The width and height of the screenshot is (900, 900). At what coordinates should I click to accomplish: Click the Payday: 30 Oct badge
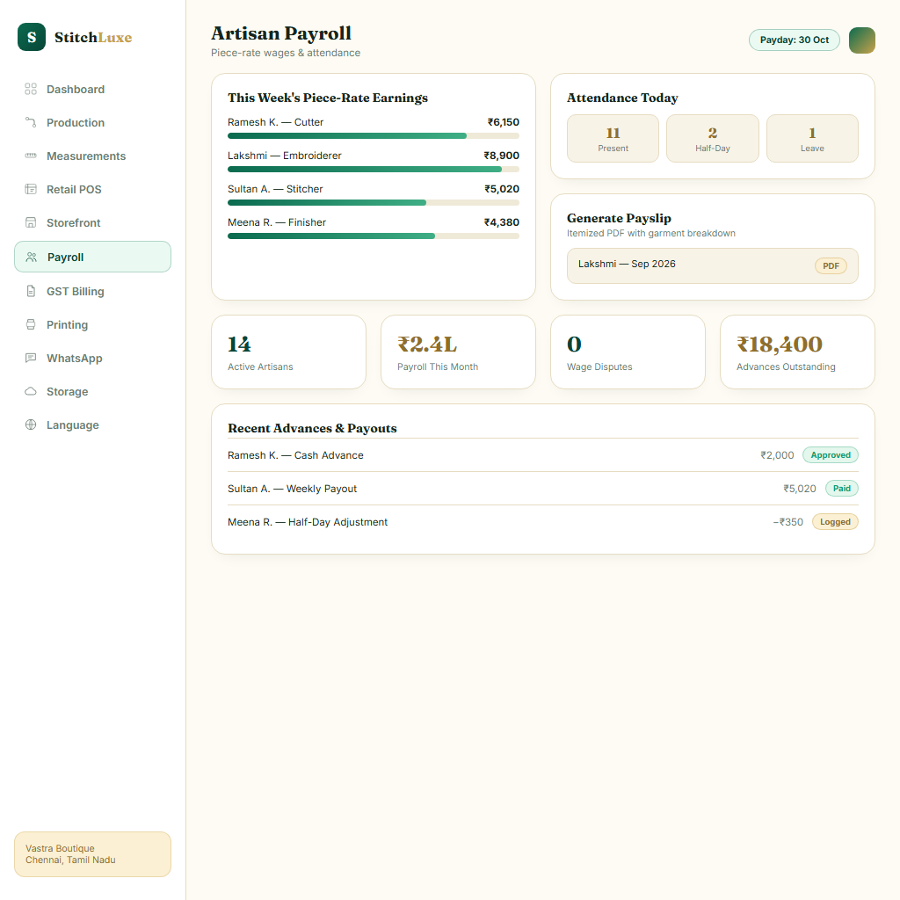[794, 40]
